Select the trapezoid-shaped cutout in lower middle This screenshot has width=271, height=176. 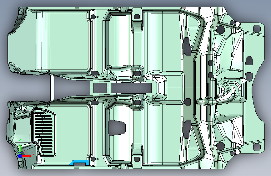click(x=117, y=128)
